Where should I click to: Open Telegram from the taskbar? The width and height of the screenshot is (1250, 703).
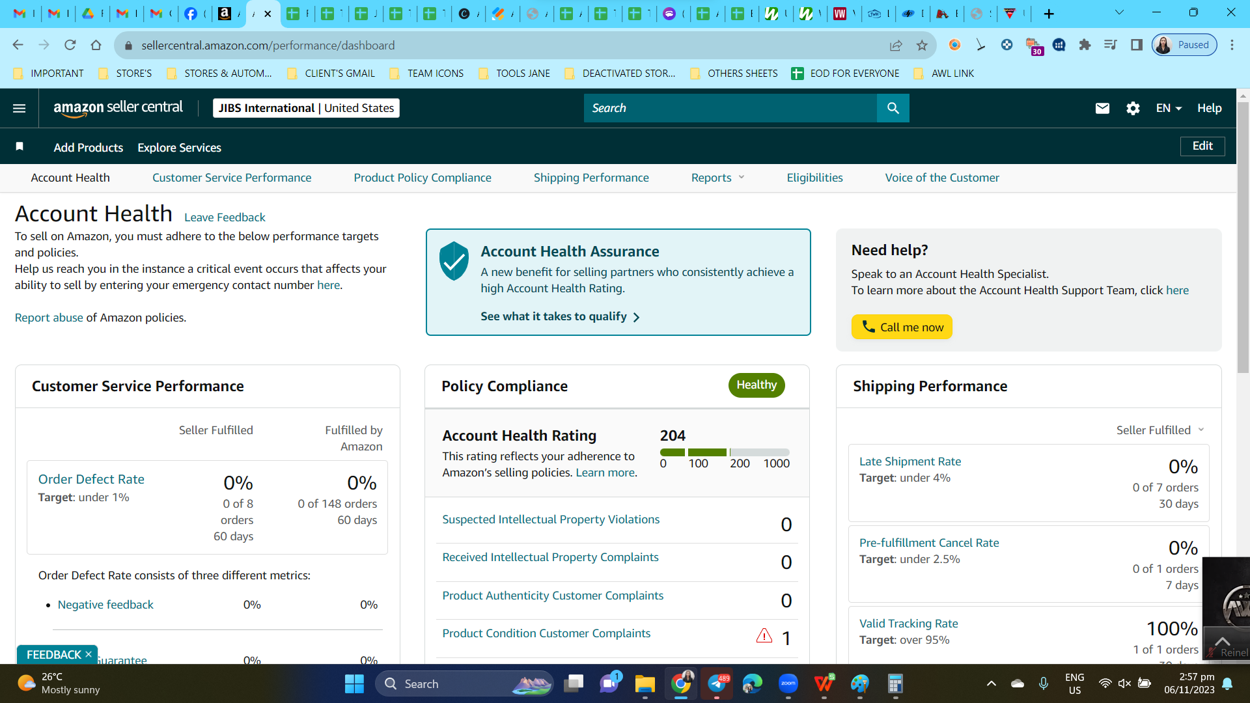tap(717, 683)
